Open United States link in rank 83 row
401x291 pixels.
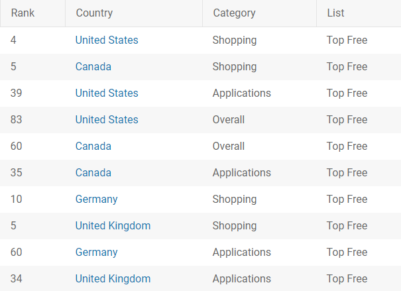pyautogui.click(x=107, y=120)
